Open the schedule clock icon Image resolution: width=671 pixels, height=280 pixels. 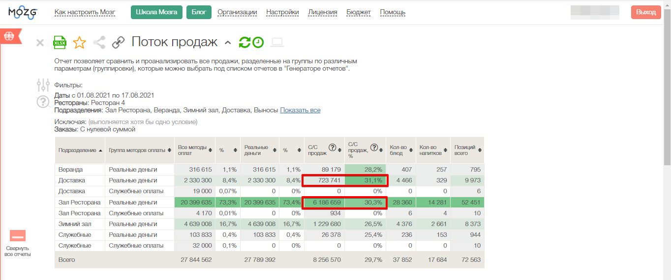[x=258, y=43]
